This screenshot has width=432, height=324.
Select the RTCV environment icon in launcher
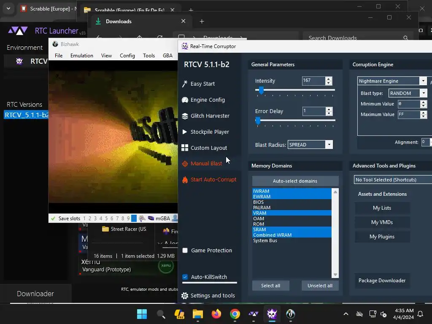pos(19,61)
